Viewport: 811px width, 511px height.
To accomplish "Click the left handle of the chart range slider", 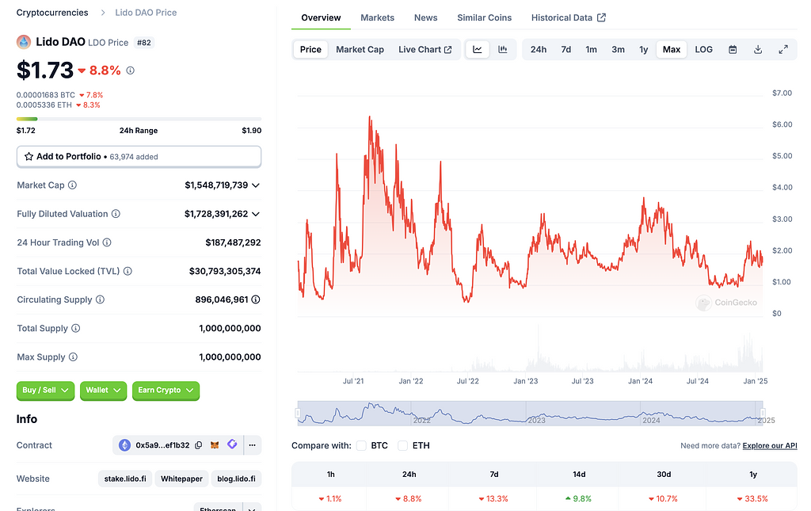I will [299, 413].
